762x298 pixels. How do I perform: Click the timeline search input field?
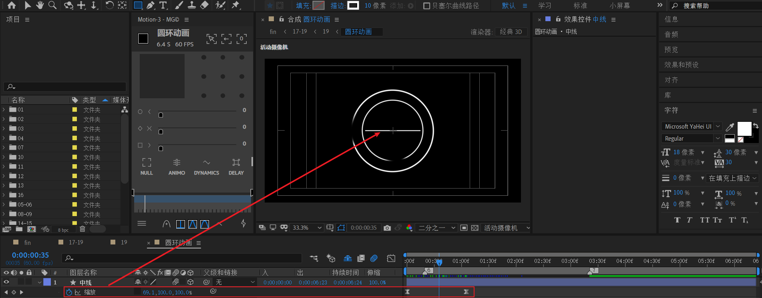(181, 258)
